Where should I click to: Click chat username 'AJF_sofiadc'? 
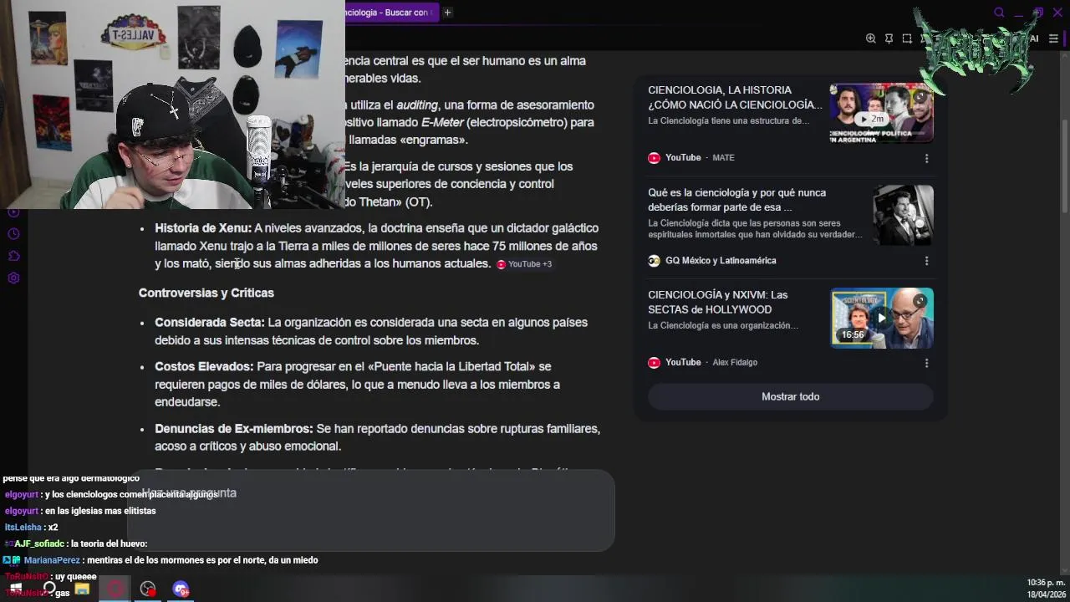pos(39,544)
